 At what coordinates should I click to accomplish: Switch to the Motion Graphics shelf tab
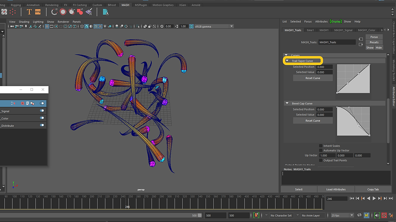pyautogui.click(x=163, y=5)
